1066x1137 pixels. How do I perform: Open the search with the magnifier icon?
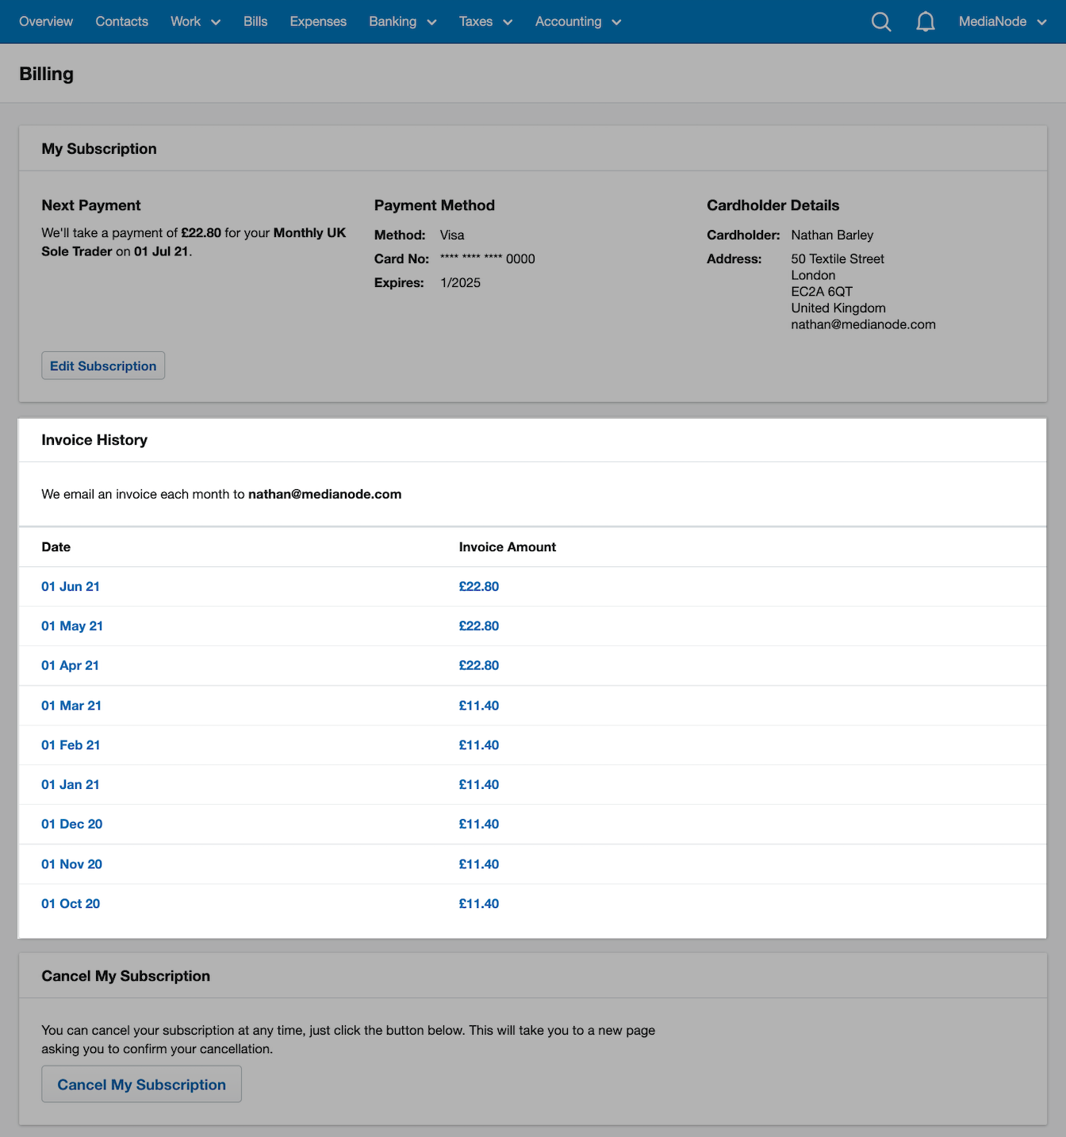pyautogui.click(x=880, y=21)
